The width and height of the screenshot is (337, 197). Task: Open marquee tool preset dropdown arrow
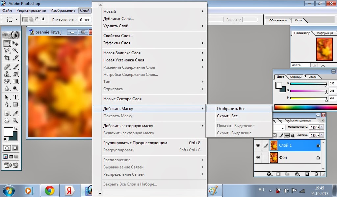pyautogui.click(x=16, y=20)
